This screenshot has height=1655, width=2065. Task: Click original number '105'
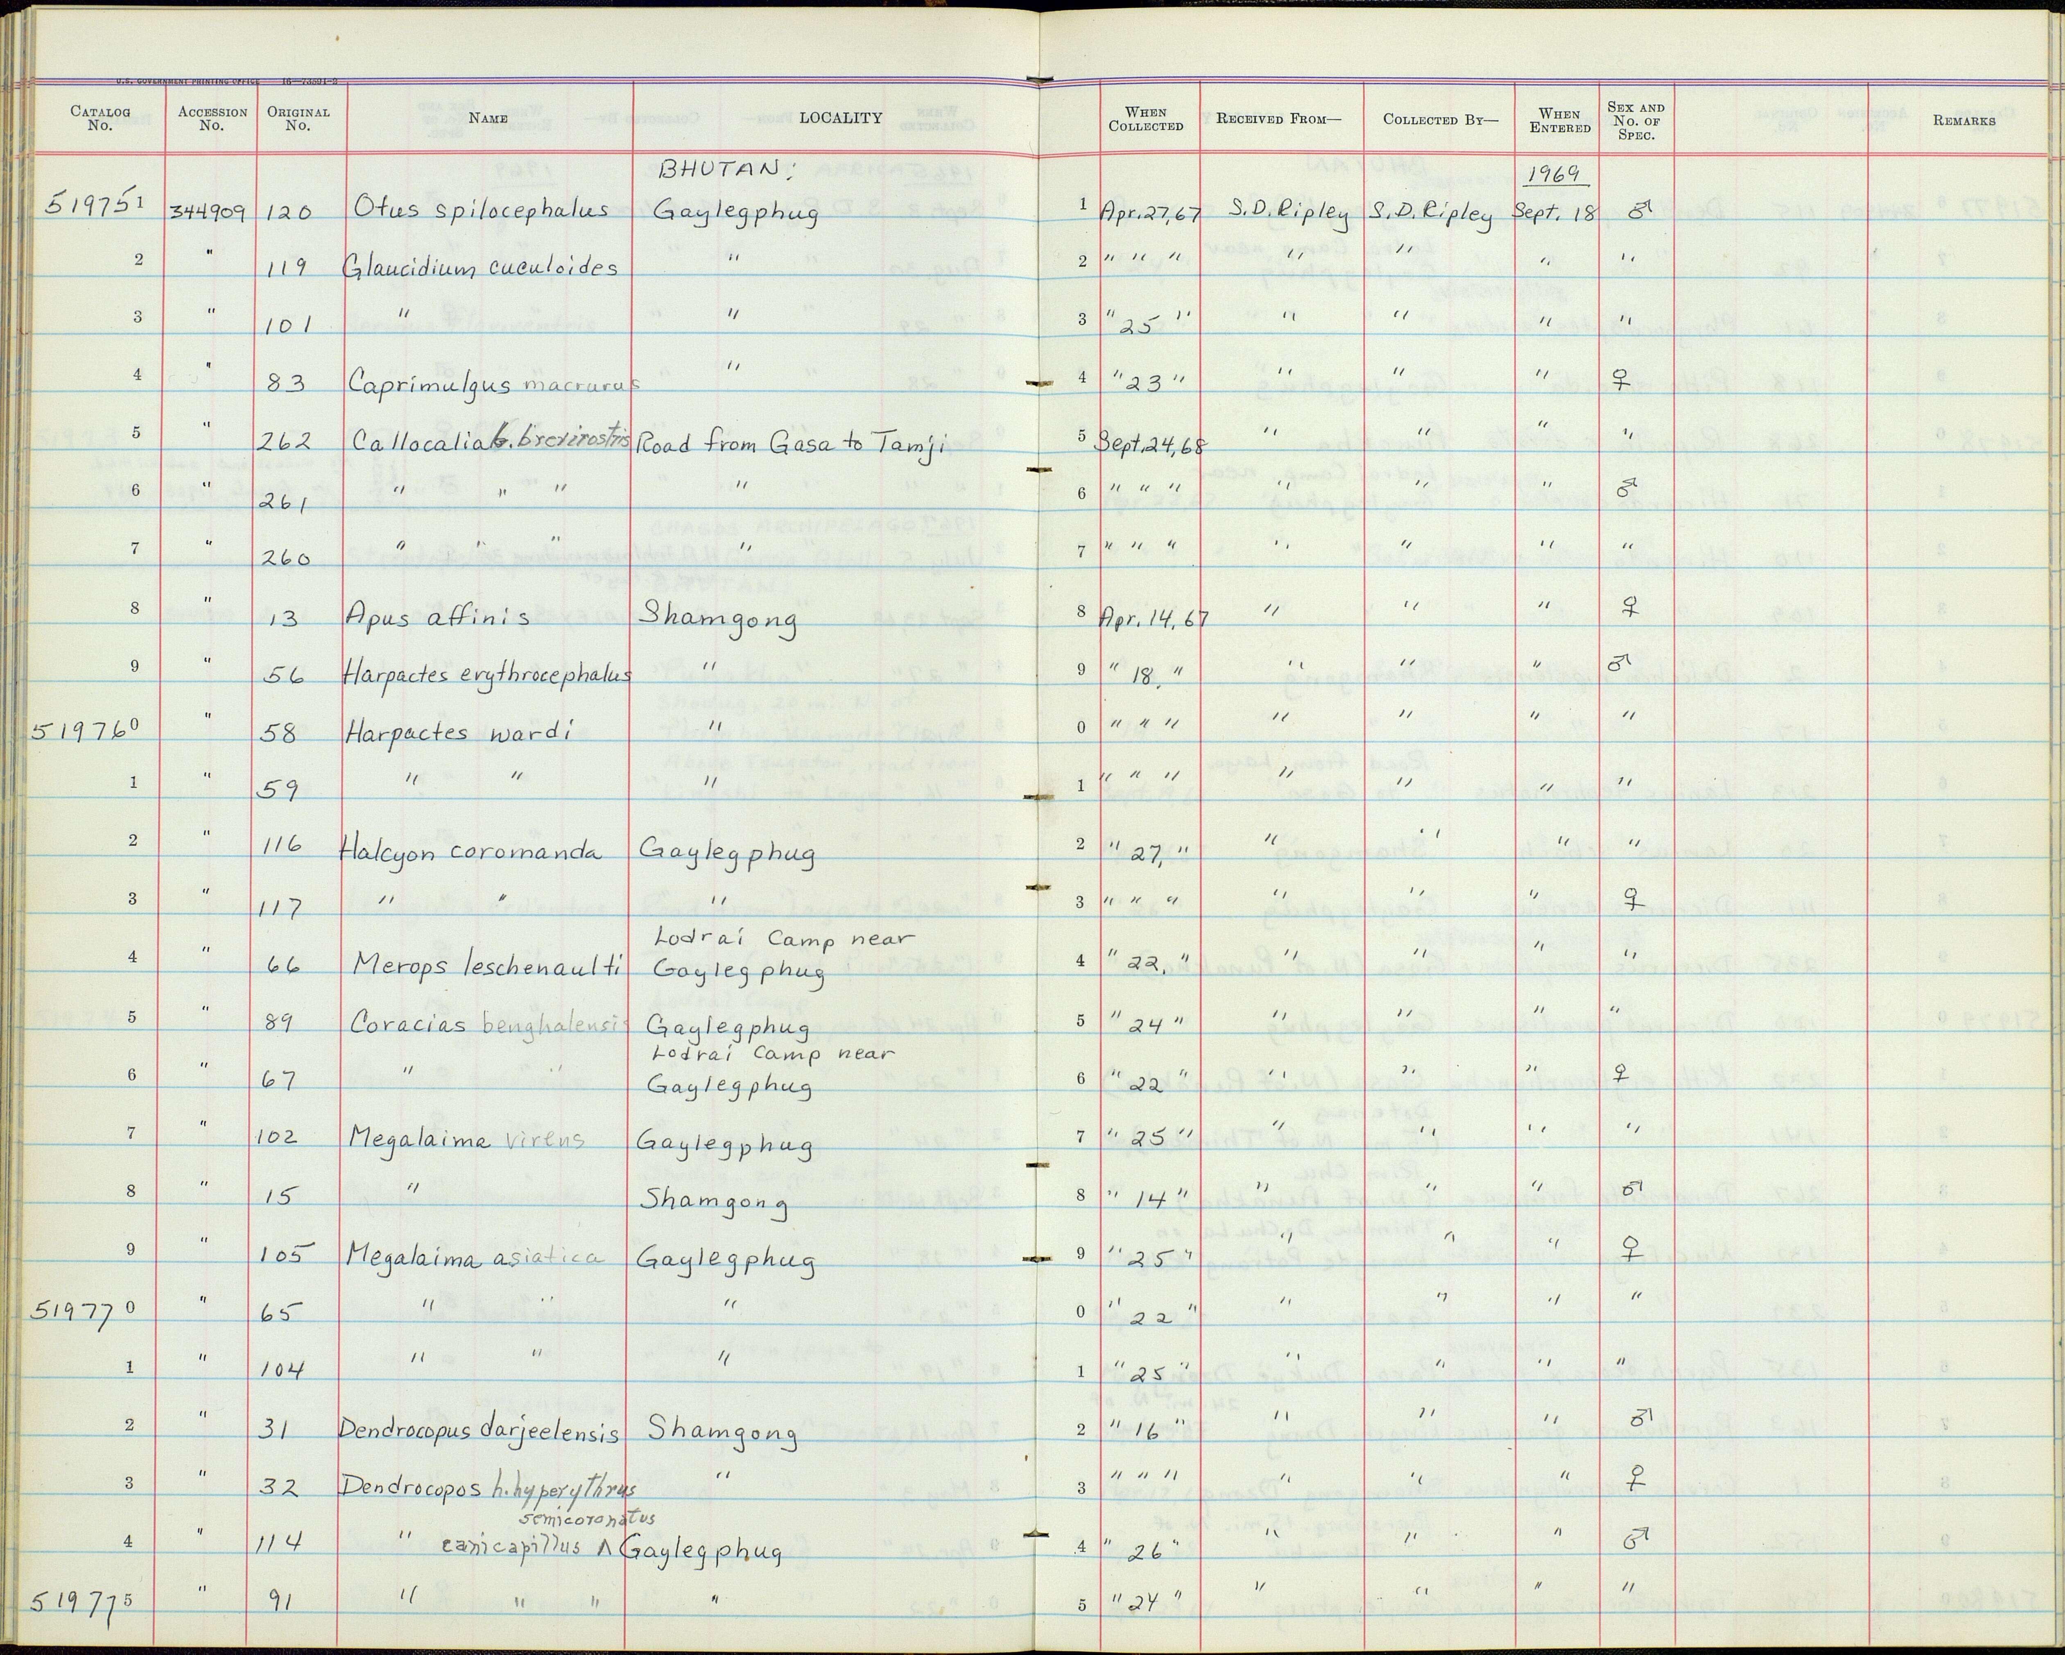coord(283,1255)
